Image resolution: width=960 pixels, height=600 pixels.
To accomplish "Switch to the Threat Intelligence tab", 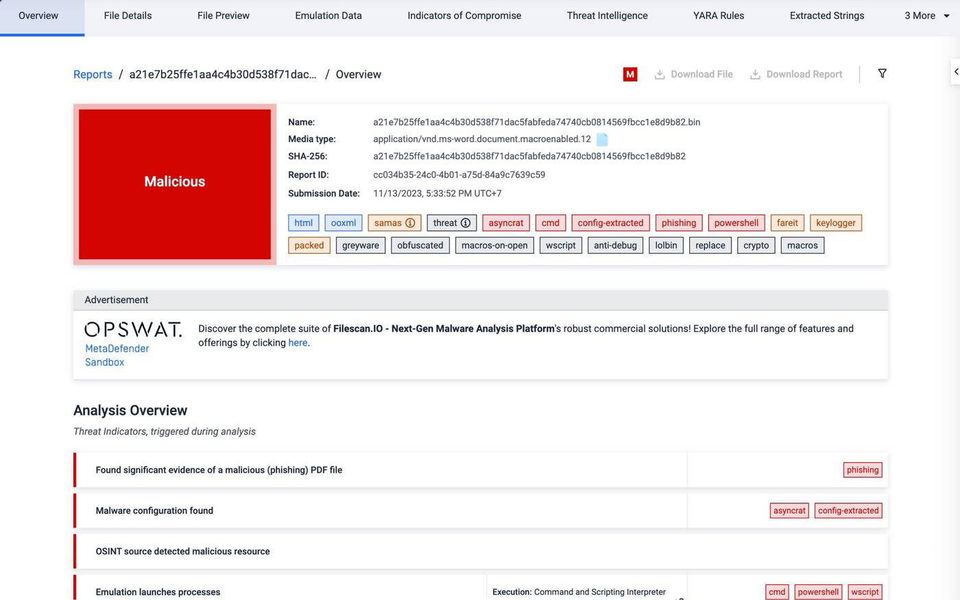I will (x=607, y=15).
